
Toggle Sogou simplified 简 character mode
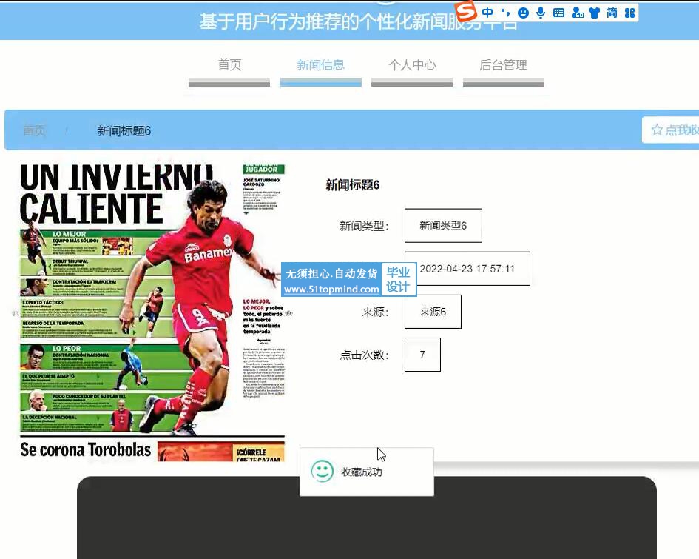[612, 13]
